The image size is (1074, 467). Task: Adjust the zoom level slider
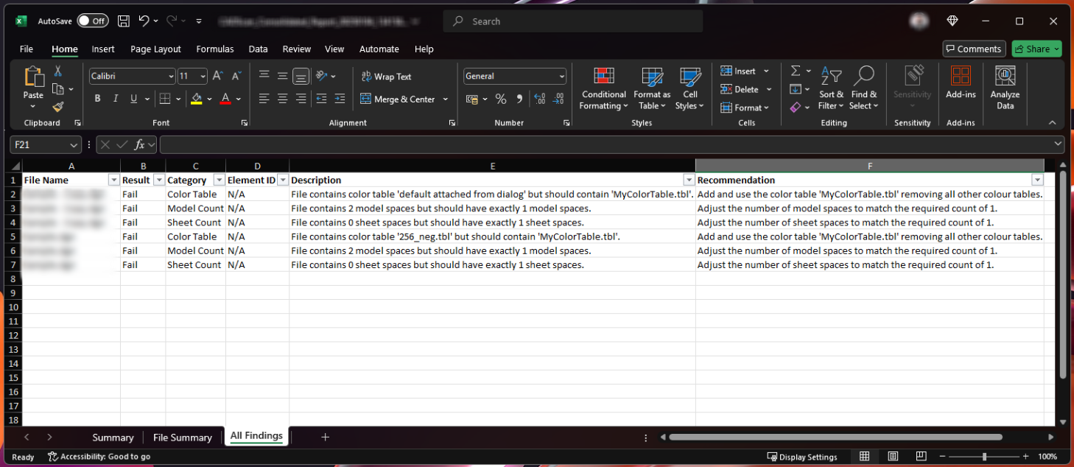[x=984, y=457]
